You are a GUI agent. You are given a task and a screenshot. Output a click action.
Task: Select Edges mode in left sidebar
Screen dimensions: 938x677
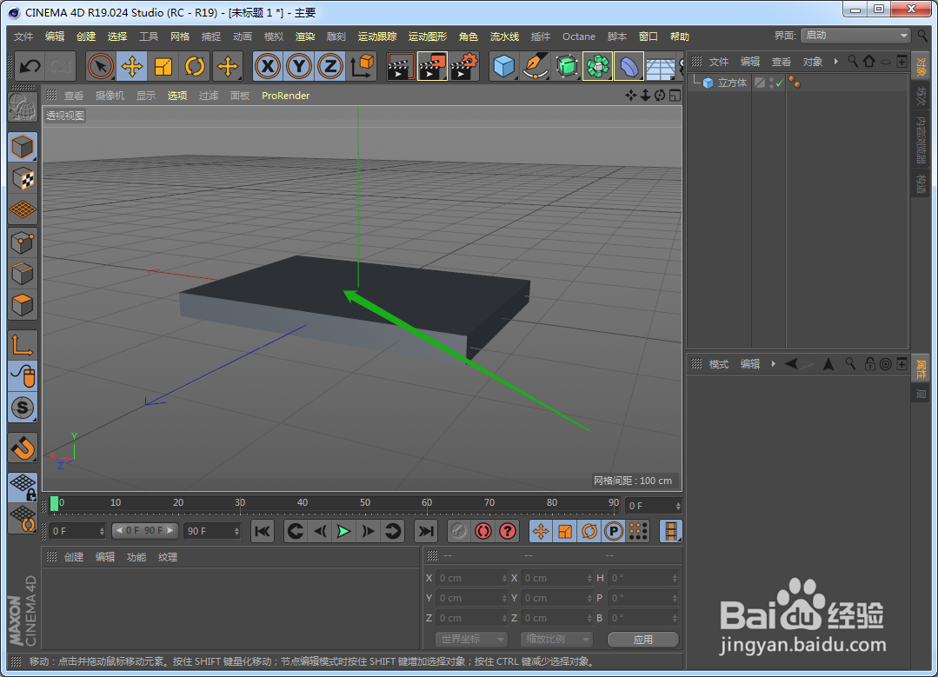[23, 274]
